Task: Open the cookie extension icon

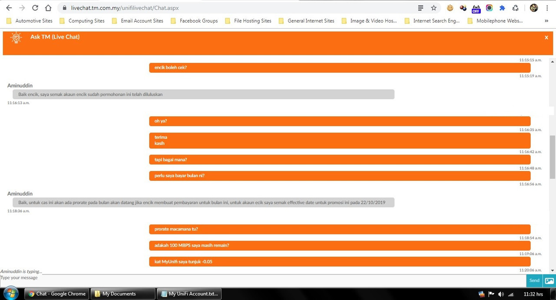Action: pyautogui.click(x=450, y=8)
